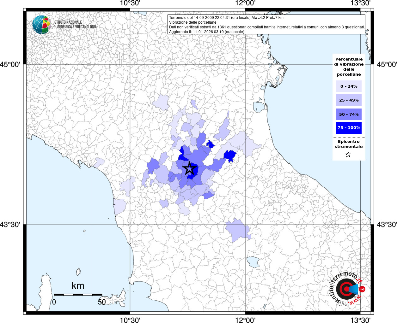Image resolution: width=397 pixels, height=323 pixels.
Task: Click the 'Vibrazione delle porcellane' subtitle
Action: [193, 22]
